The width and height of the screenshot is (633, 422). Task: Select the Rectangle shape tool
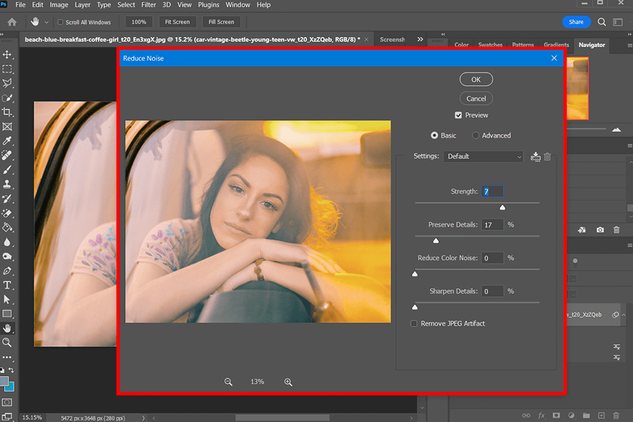(7, 314)
